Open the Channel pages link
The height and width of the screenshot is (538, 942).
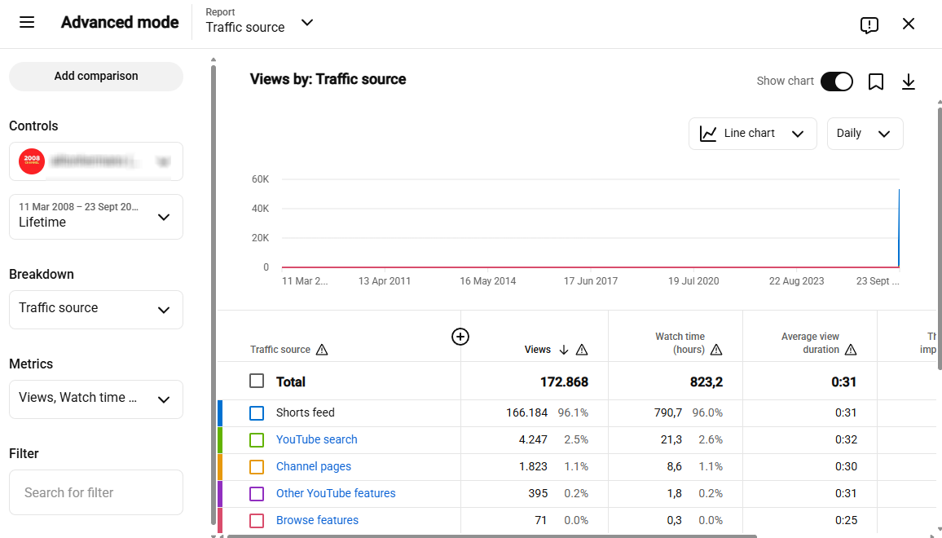pos(314,466)
